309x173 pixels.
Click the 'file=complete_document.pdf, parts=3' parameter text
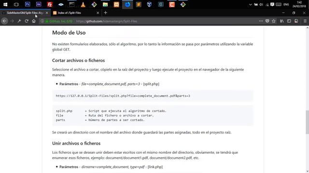coord(111,84)
